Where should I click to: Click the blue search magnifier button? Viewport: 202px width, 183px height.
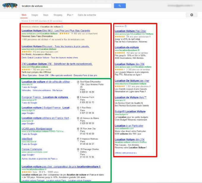click(120, 6)
